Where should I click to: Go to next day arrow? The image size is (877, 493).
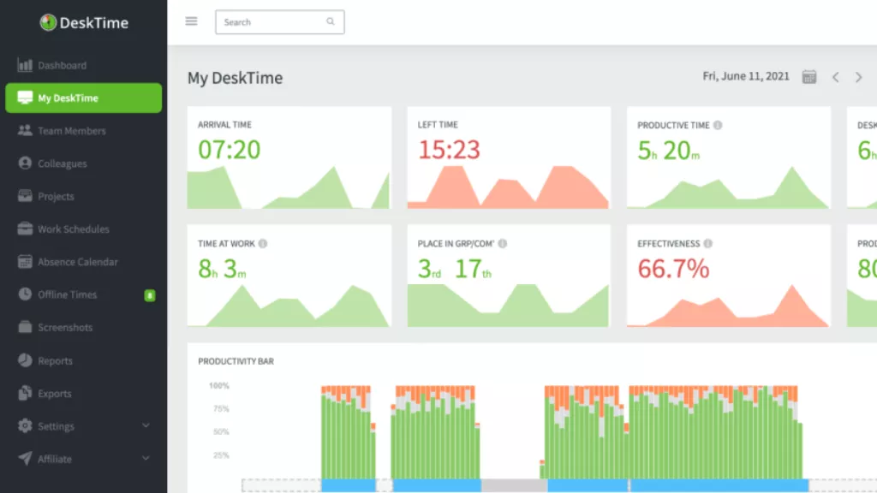(x=858, y=77)
